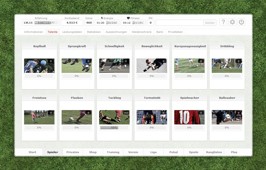Click the Energie timer 01:30
This screenshot has height=170, width=266.
click(101, 23)
